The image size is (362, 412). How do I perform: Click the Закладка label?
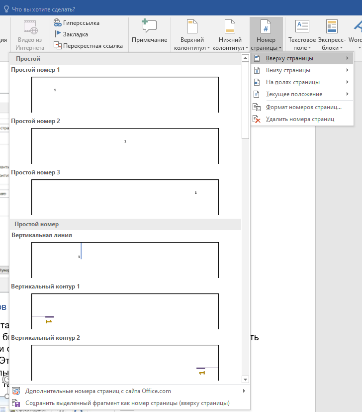point(75,34)
